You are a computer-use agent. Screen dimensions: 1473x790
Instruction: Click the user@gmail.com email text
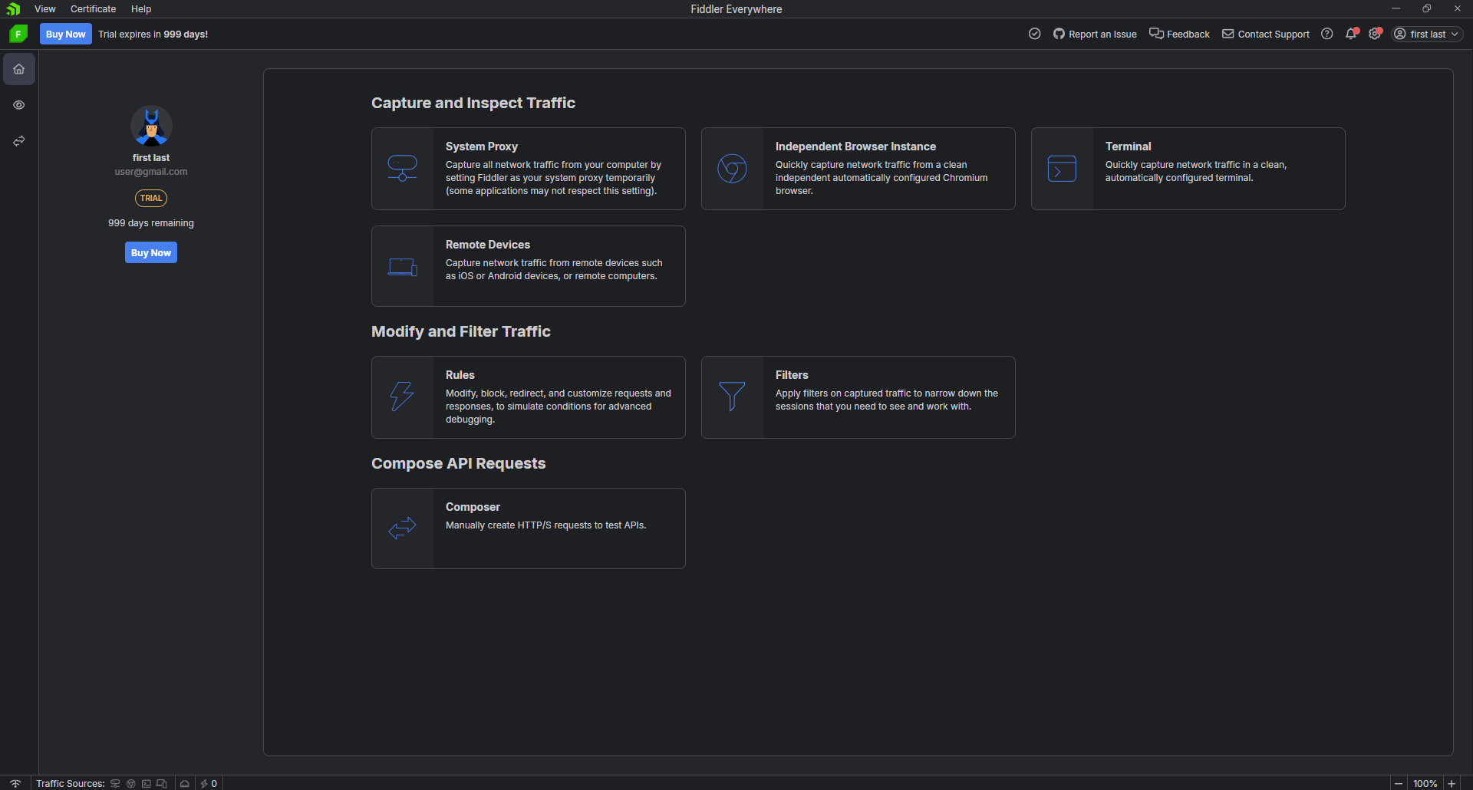(151, 172)
